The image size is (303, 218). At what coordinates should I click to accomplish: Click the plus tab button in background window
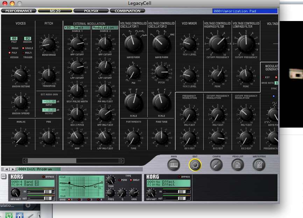pos(28,205)
